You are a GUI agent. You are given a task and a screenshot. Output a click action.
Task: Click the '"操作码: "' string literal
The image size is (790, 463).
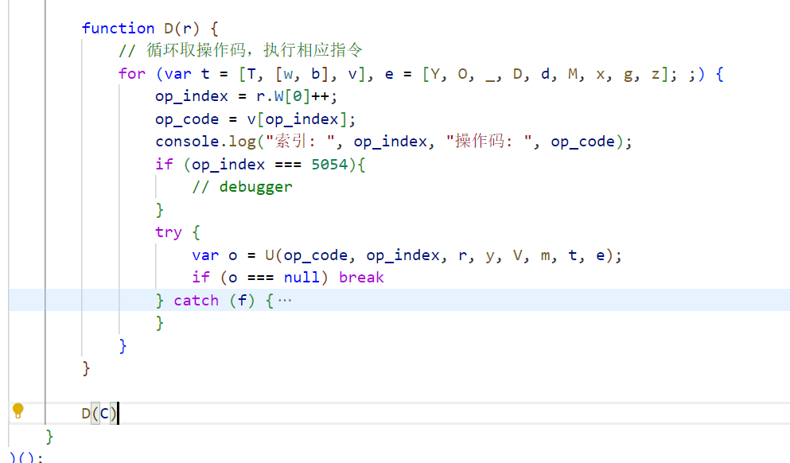(x=488, y=142)
